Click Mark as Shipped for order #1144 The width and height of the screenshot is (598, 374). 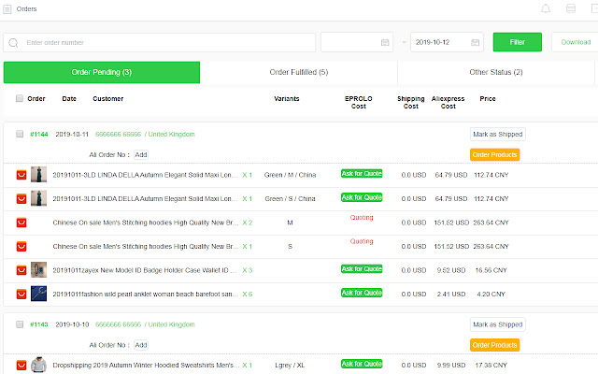tap(497, 134)
